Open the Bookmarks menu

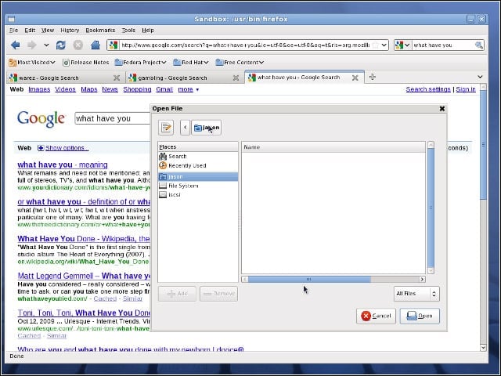(100, 30)
